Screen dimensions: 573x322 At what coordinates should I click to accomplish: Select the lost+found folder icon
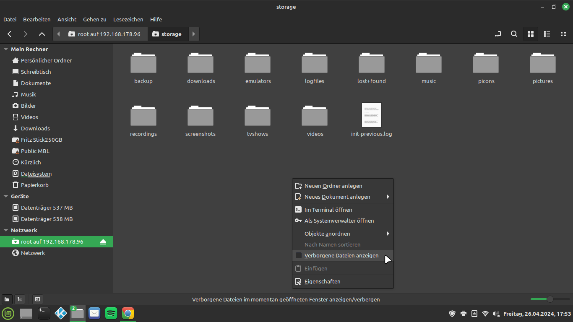coord(372,63)
